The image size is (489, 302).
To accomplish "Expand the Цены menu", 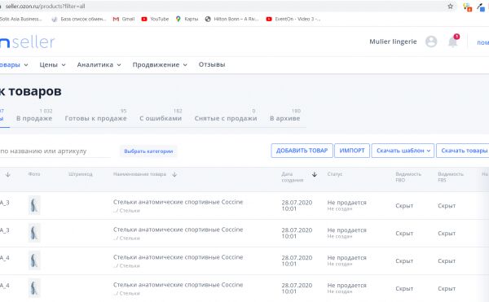I will (x=52, y=65).
